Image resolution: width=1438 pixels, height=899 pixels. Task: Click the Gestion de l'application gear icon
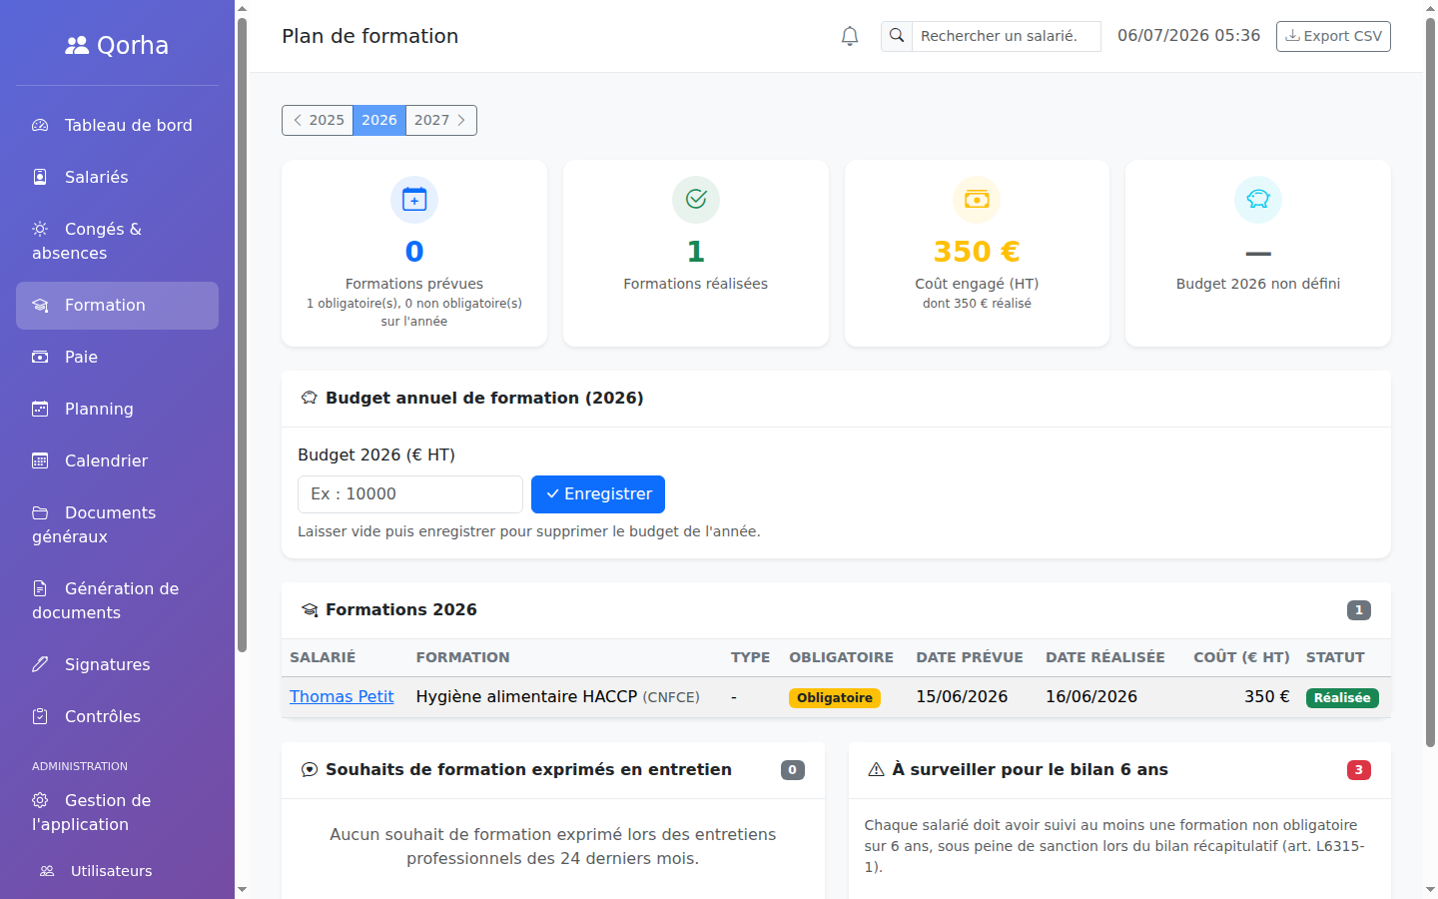[x=40, y=800]
